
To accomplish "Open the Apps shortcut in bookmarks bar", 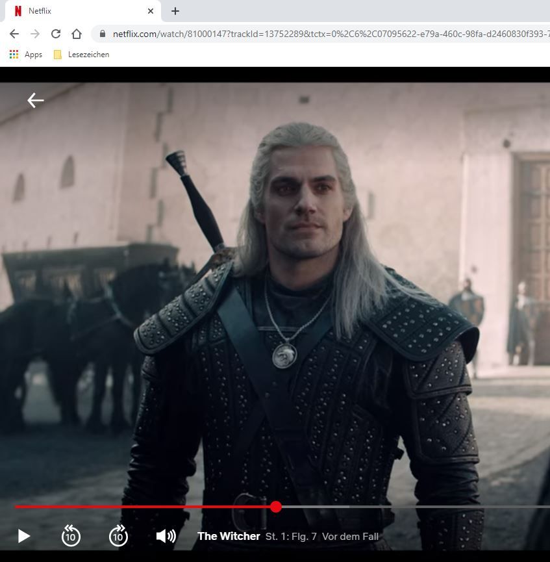I will 27,55.
